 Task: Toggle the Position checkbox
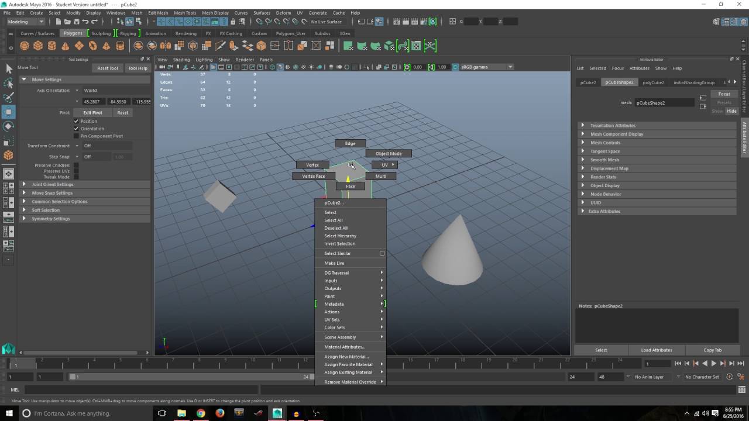click(76, 121)
